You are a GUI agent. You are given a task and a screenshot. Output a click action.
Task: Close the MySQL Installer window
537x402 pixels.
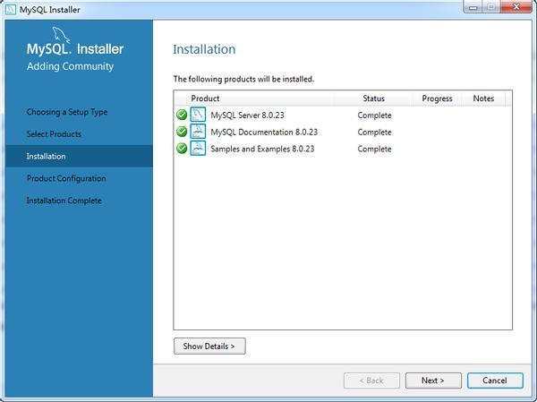point(516,7)
